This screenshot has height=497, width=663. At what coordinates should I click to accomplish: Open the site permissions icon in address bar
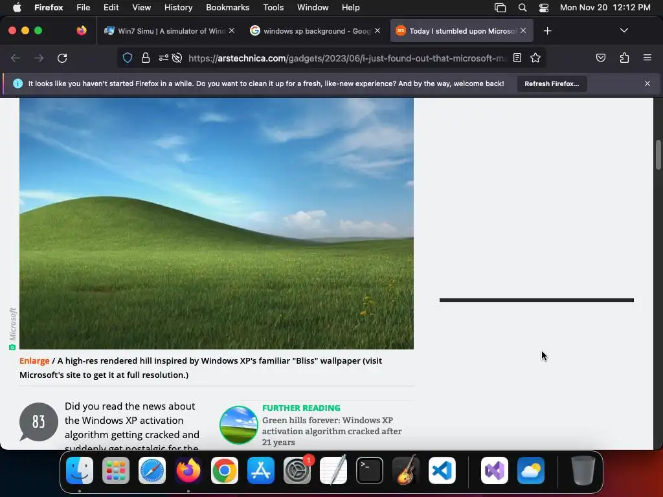(x=164, y=58)
